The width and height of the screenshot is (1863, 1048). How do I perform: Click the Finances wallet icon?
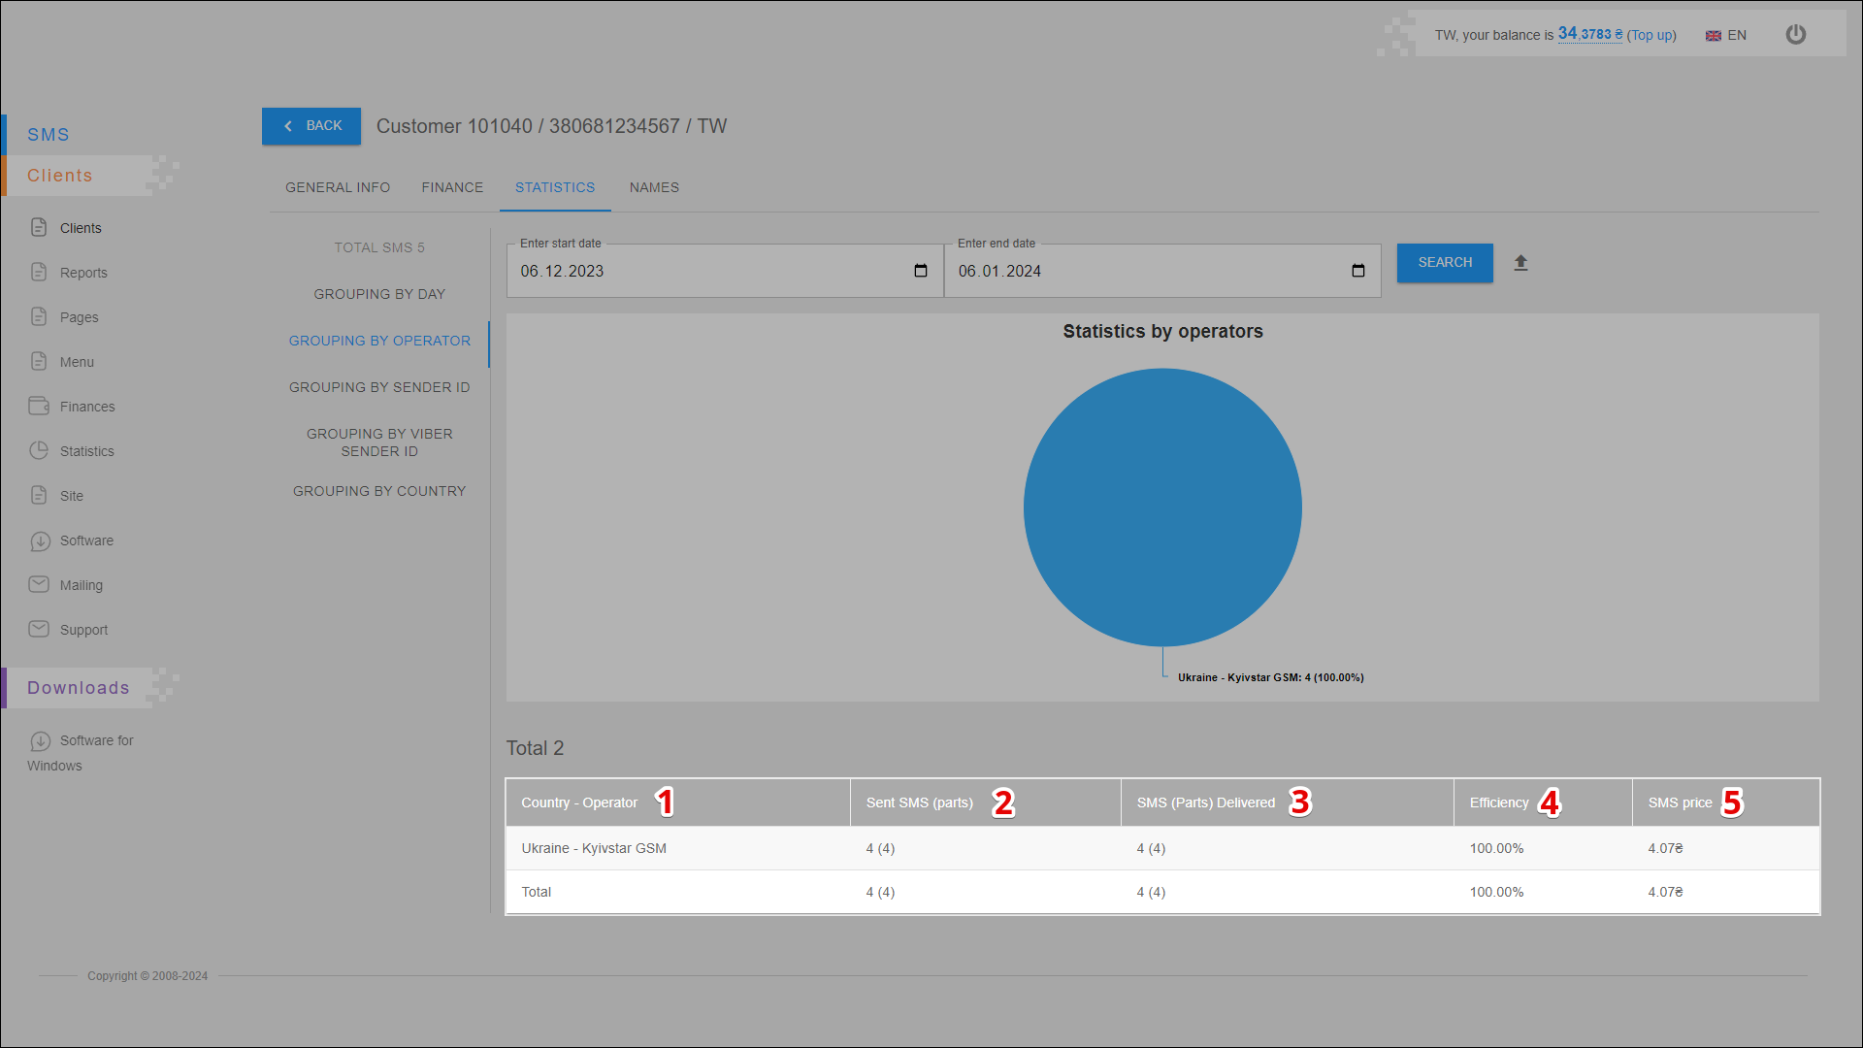(x=39, y=406)
